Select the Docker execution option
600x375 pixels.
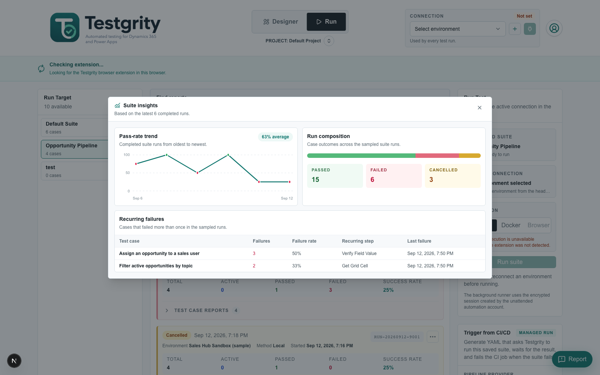[x=511, y=225]
